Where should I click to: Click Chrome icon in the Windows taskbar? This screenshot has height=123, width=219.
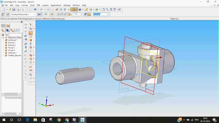[59, 120]
